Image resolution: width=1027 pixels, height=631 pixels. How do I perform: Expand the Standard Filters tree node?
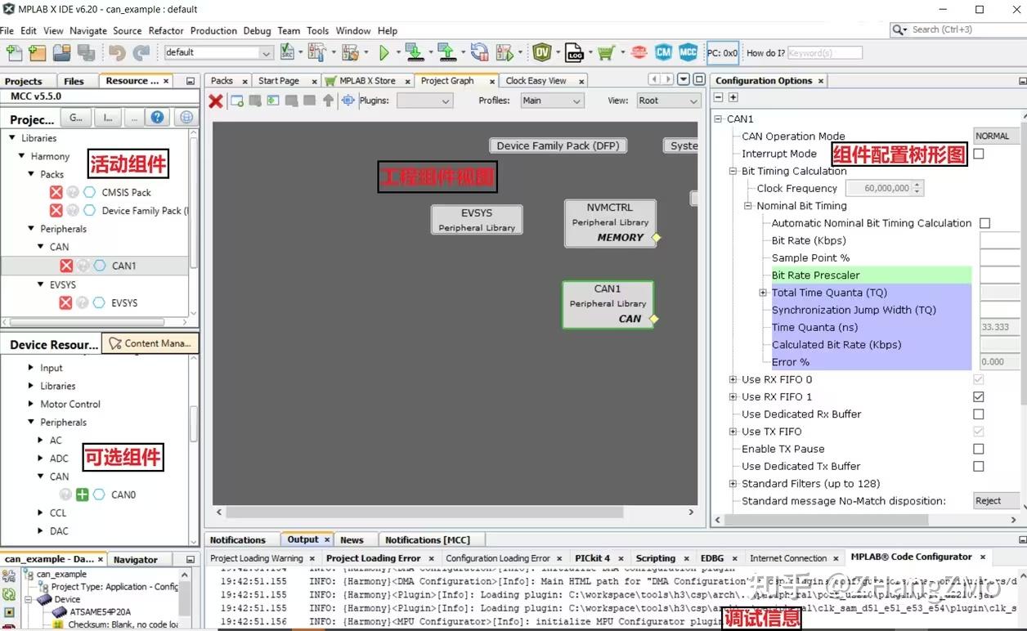(733, 484)
